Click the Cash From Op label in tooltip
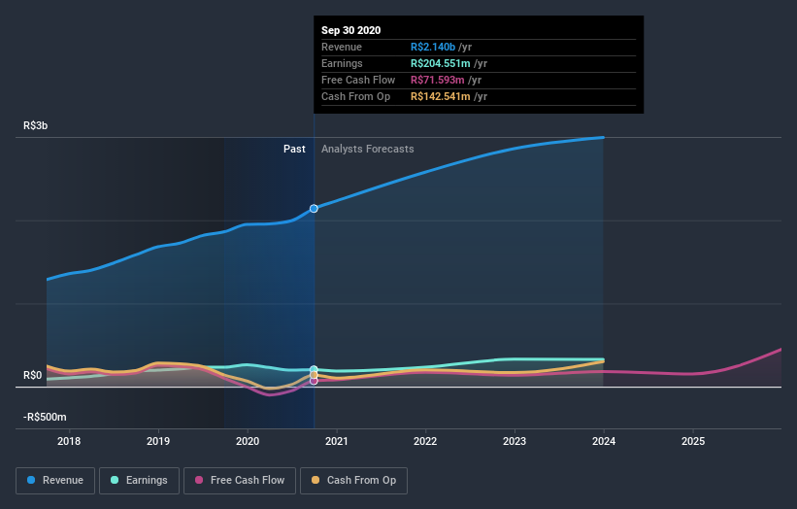The width and height of the screenshot is (797, 509). tap(356, 96)
